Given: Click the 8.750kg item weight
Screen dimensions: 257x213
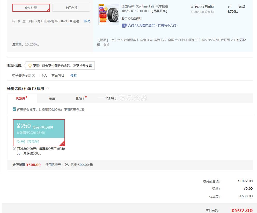Looking at the screenshot, I should 233,12.
